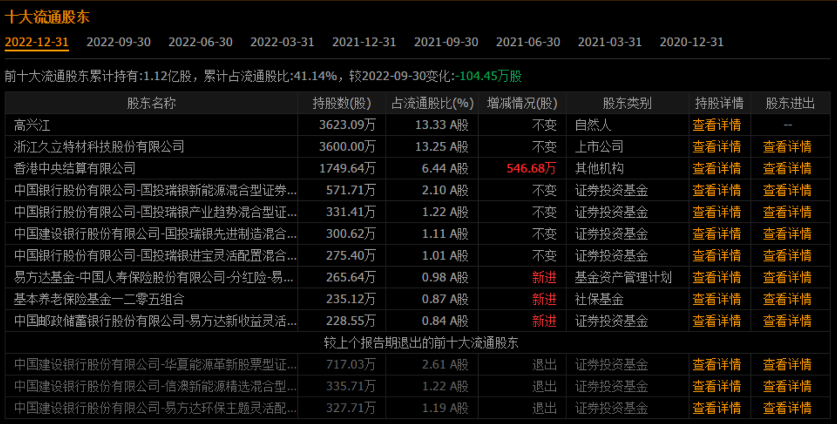View shareholder entry/exit for 国投瑞银新能源混合型 fund
This screenshot has width=837, height=424.
787,190
